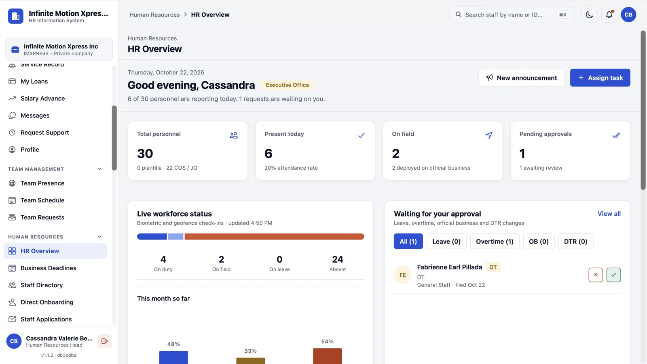Click the Staff Directory people icon
The width and height of the screenshot is (647, 364).
coord(12,285)
